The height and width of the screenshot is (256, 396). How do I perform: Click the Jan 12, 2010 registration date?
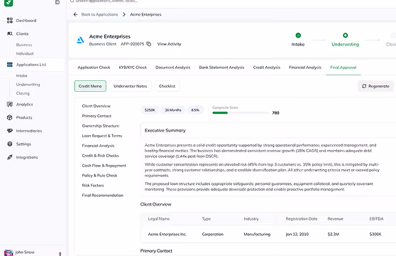click(x=297, y=234)
